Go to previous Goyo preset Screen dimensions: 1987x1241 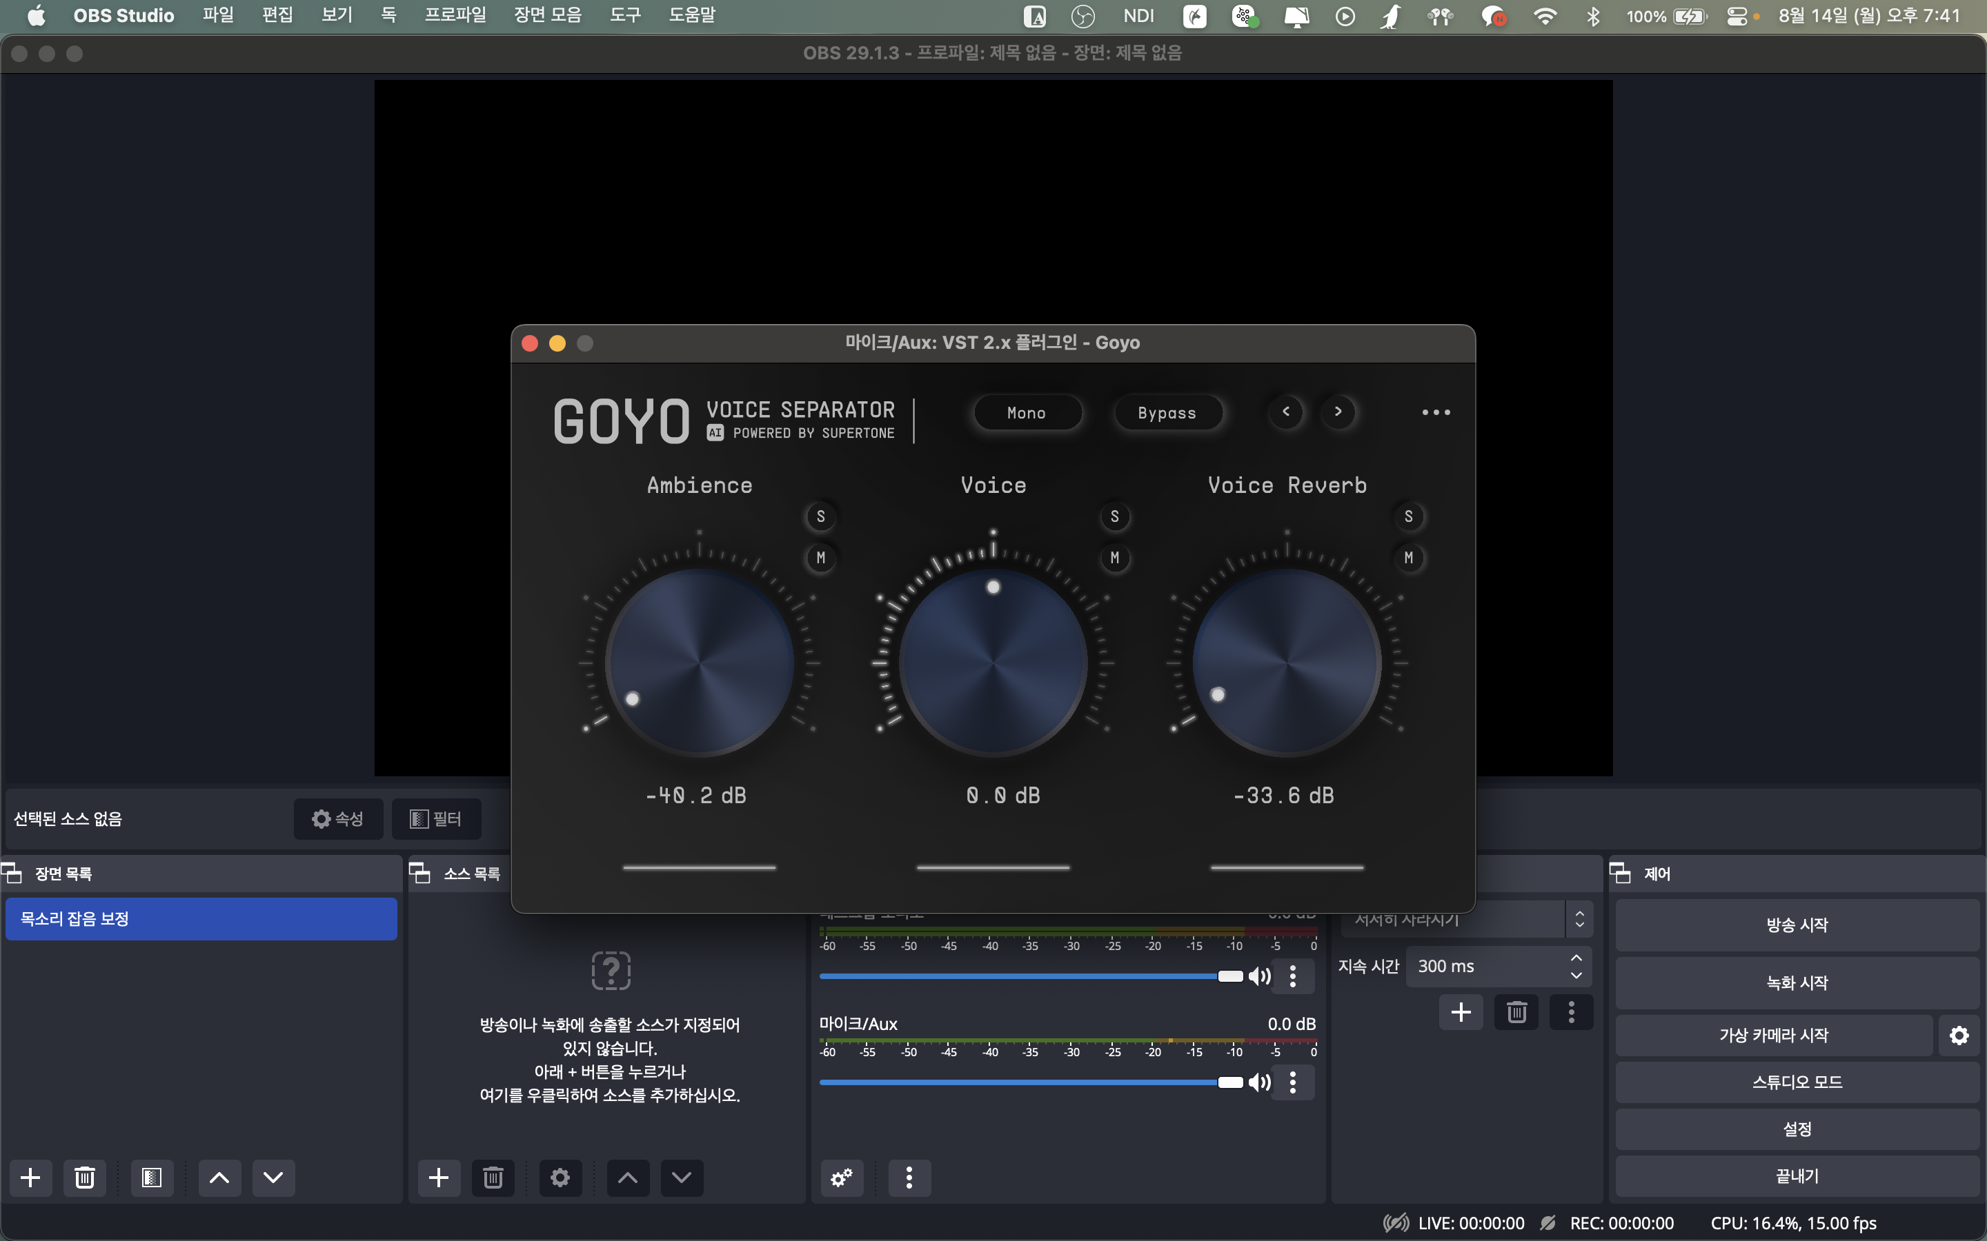[x=1287, y=411]
